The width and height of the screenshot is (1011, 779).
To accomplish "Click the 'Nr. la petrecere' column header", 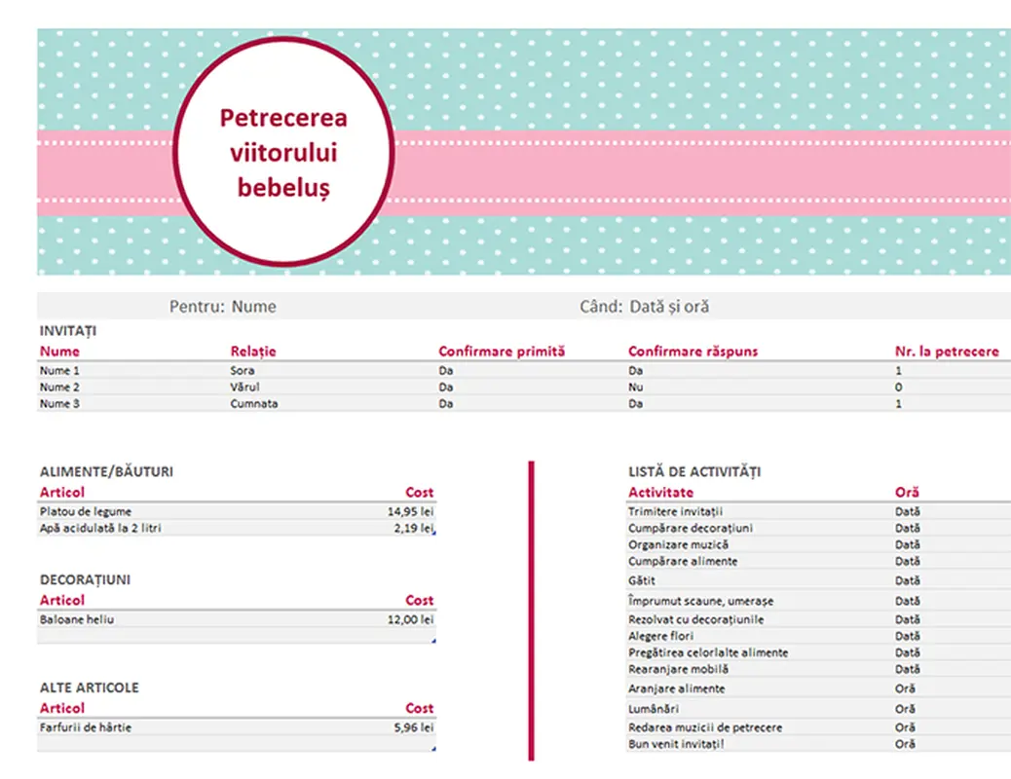I will (946, 352).
